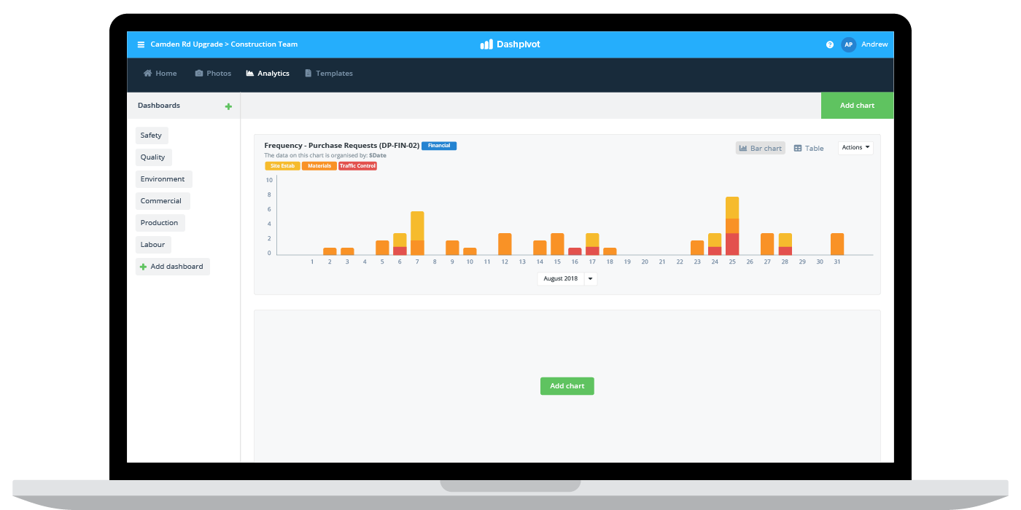Click the bar for day 25
Image resolution: width=1021 pixels, height=510 pixels.
[x=732, y=226]
